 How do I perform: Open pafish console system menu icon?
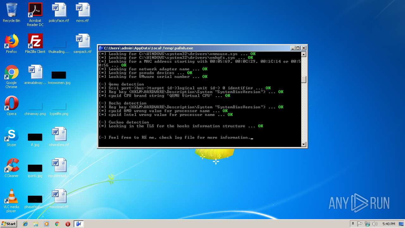coord(101,48)
